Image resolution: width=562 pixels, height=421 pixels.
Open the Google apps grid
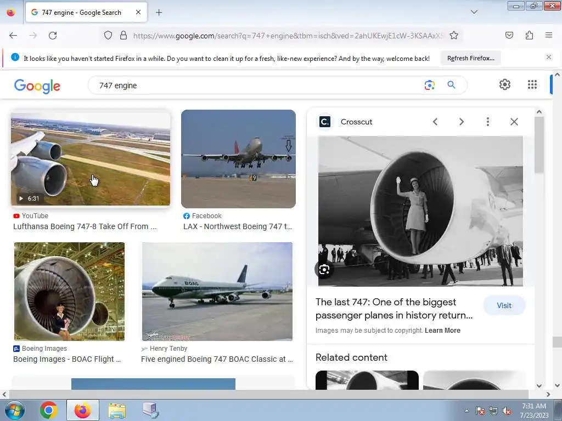pos(532,84)
